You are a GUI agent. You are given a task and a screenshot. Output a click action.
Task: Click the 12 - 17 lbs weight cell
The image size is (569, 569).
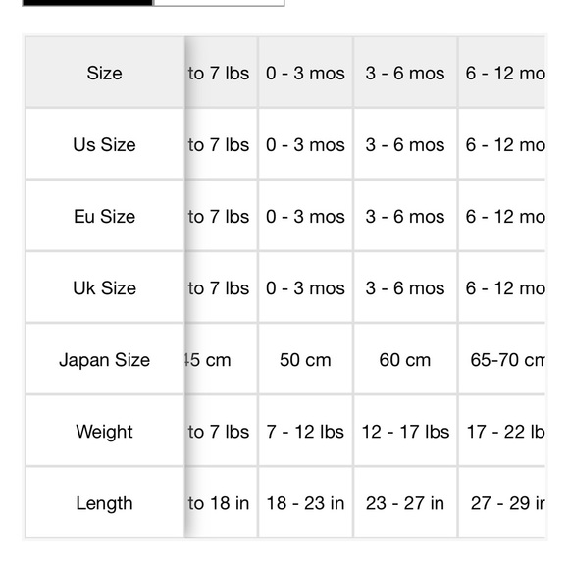coord(405,431)
